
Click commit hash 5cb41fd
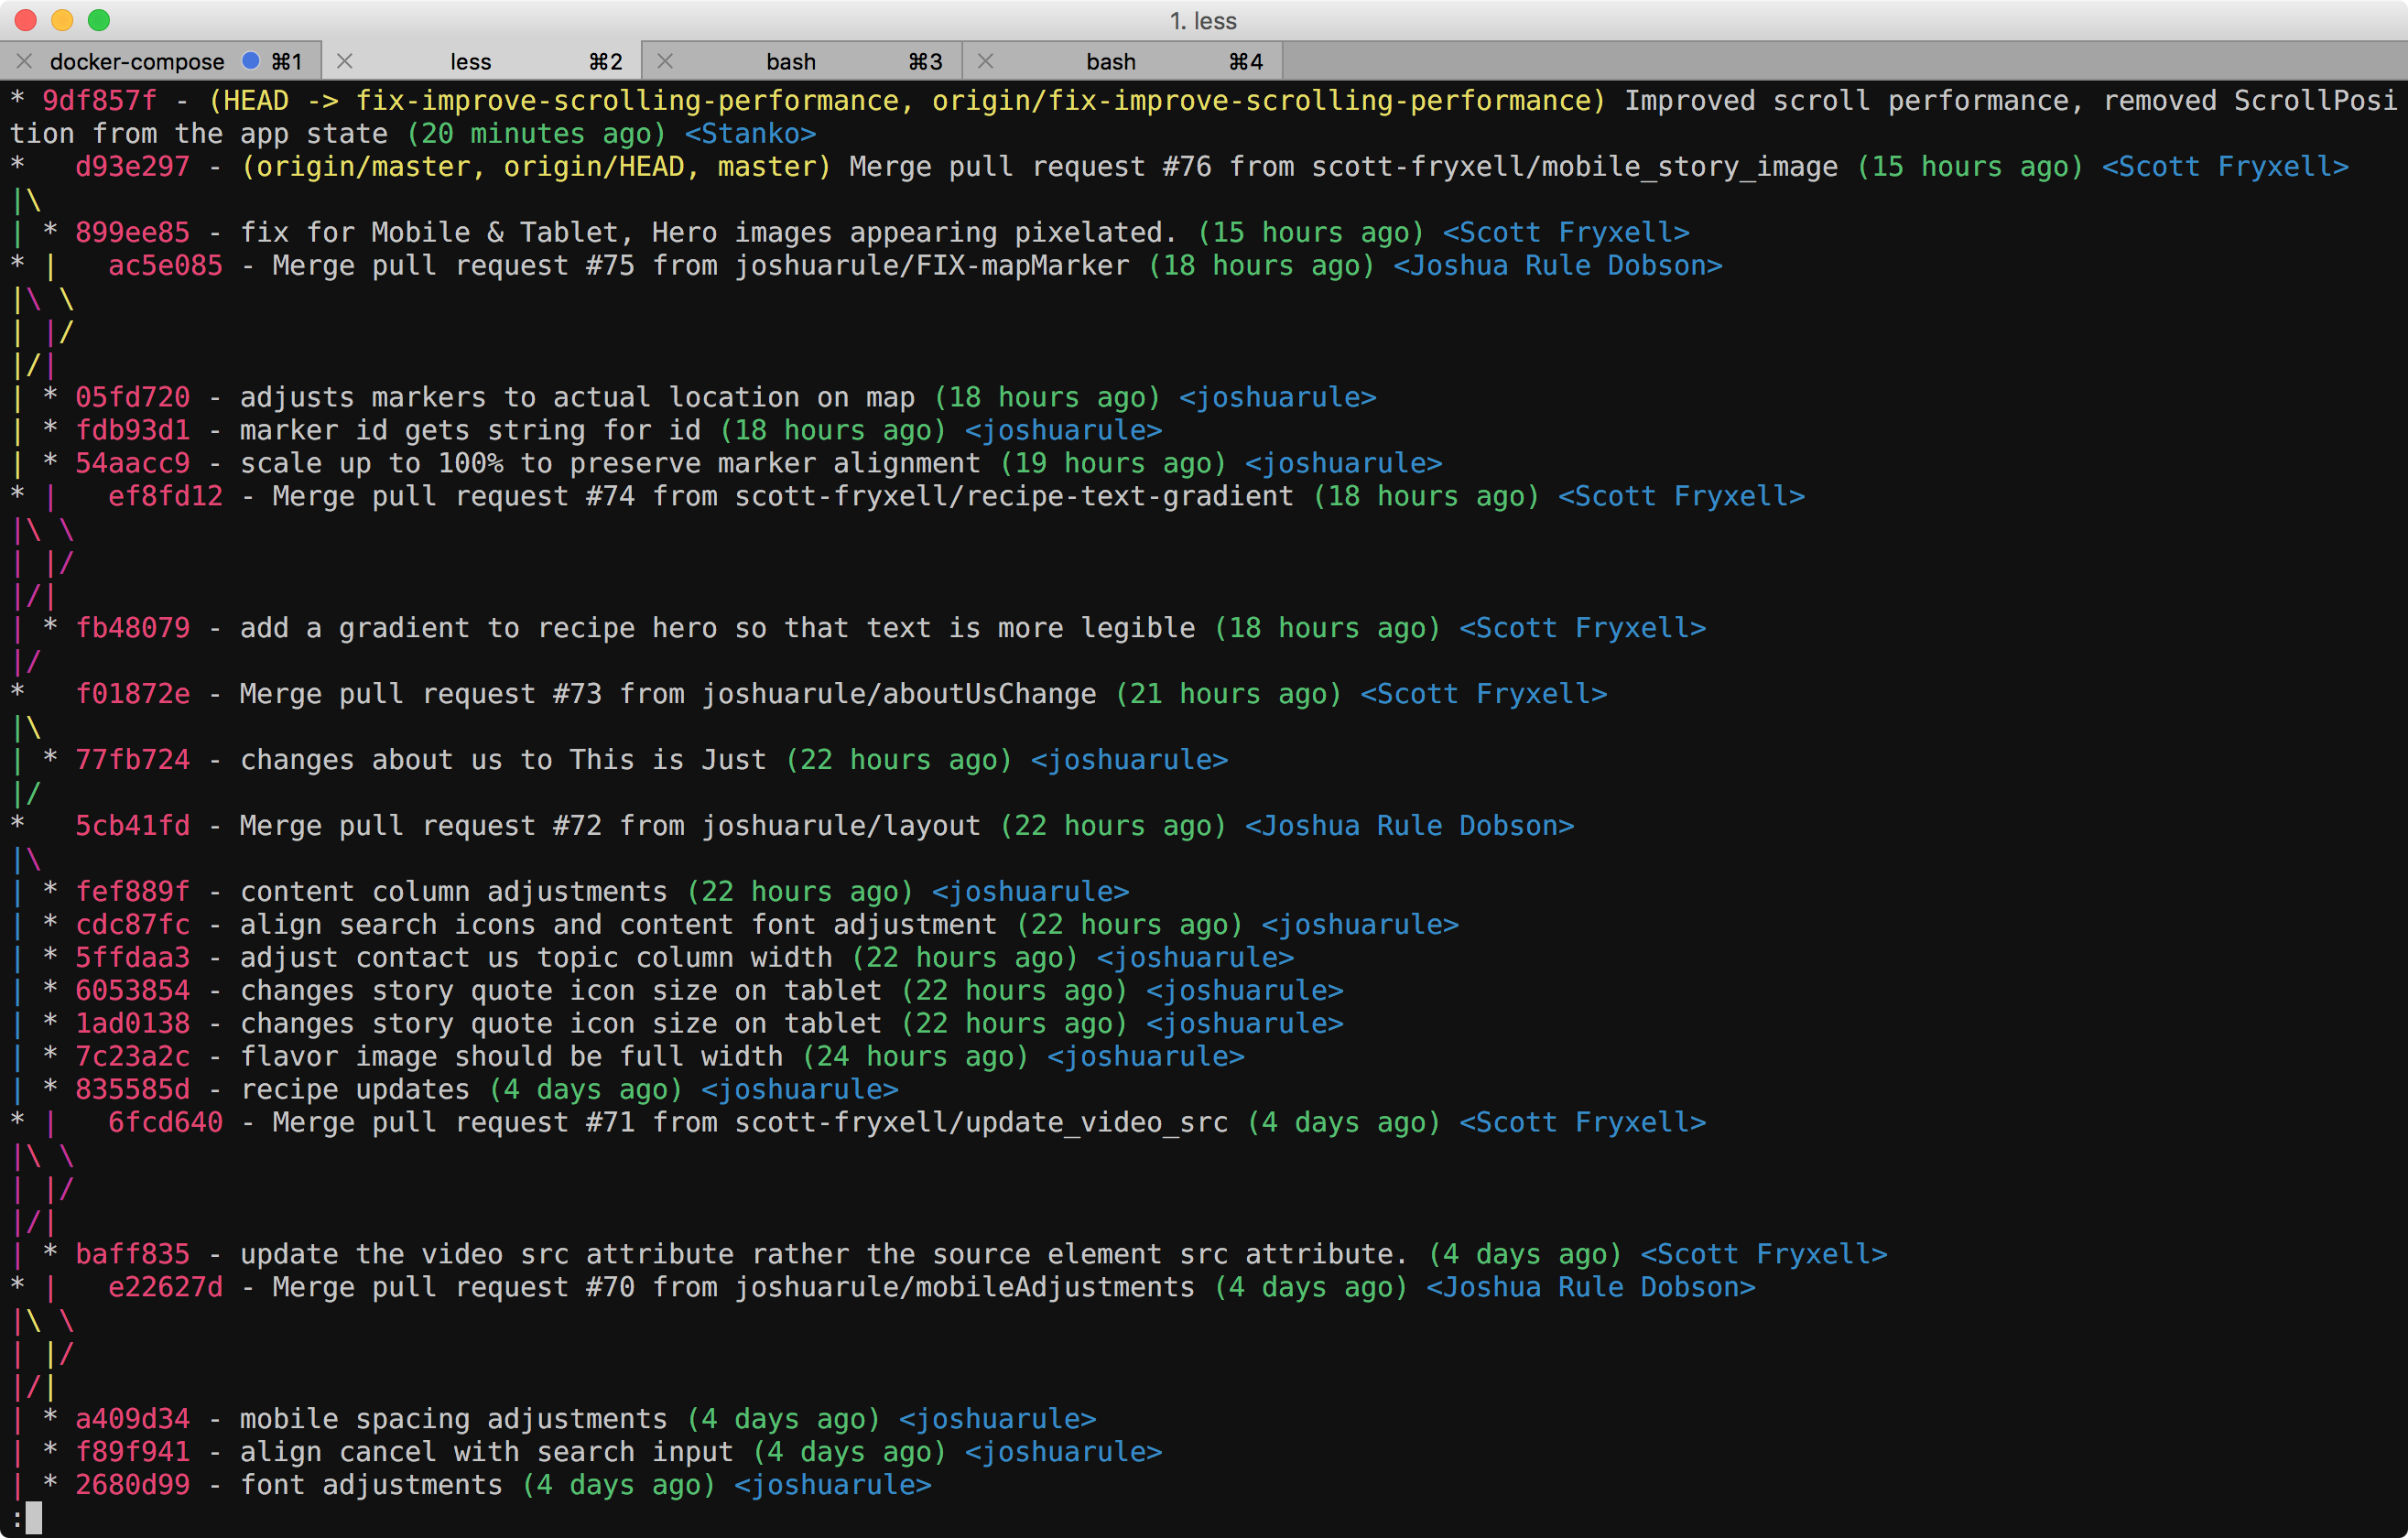coord(132,827)
